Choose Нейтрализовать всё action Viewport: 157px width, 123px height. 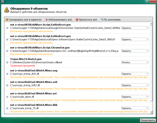[59, 20]
